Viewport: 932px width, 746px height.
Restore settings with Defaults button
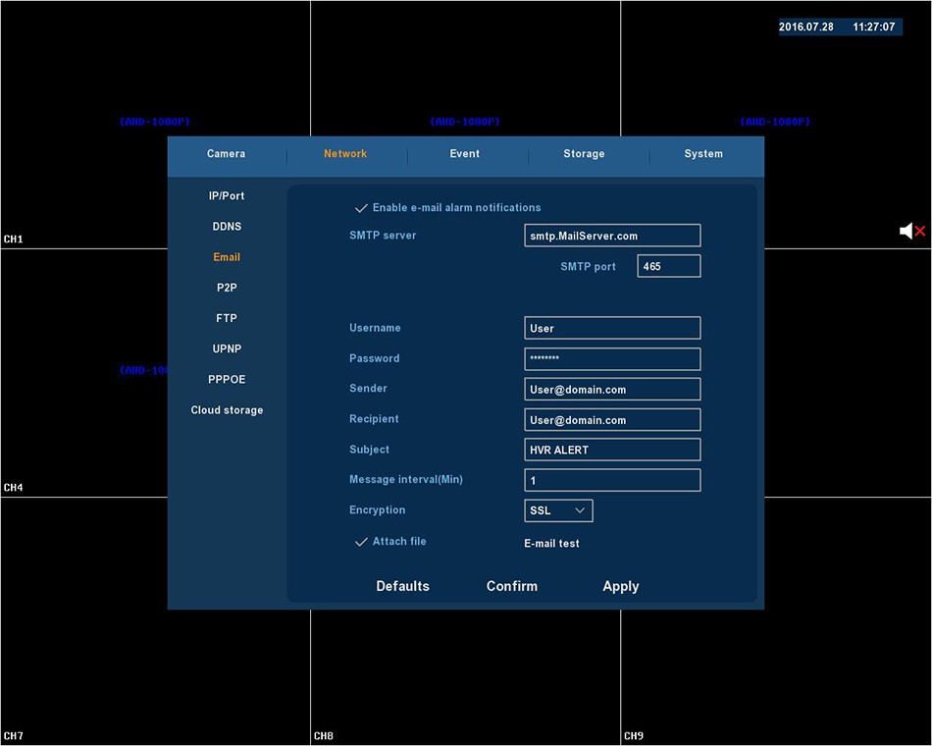pyautogui.click(x=403, y=586)
